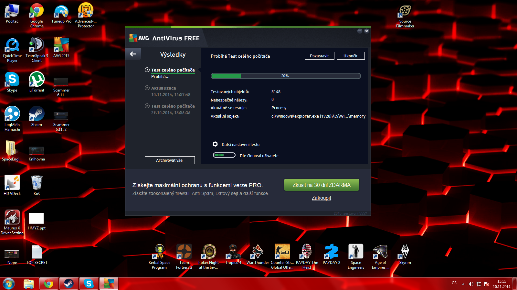
Task: Show hidden system tray icons
Action: click(463, 284)
